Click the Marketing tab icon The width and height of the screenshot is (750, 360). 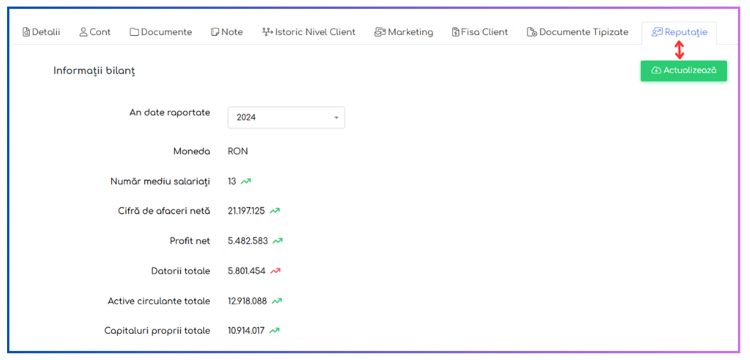pos(379,33)
